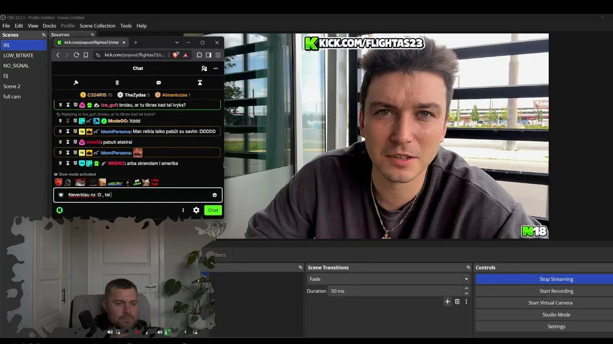The width and height of the screenshot is (613, 344).
Task: Select the DJ scene
Action: pyautogui.click(x=23, y=76)
